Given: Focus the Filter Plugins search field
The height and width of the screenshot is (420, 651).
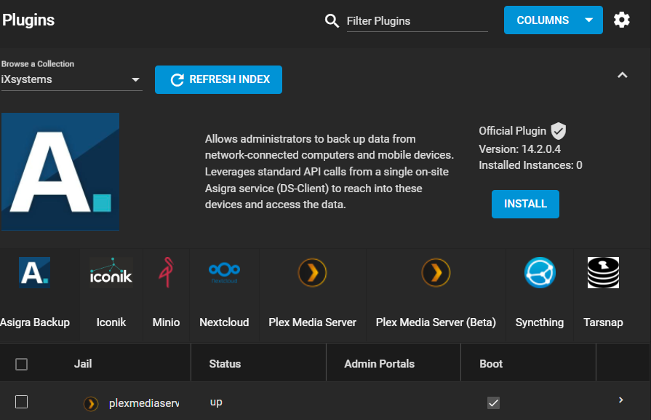Looking at the screenshot, I should pos(418,21).
